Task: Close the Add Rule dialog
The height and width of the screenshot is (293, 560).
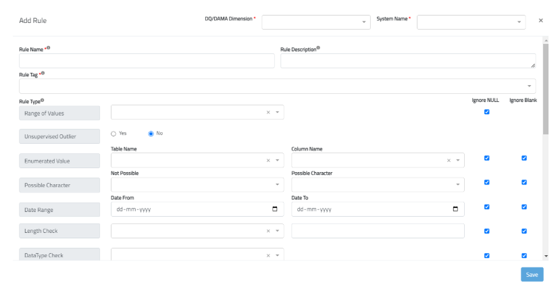Action: click(x=540, y=20)
